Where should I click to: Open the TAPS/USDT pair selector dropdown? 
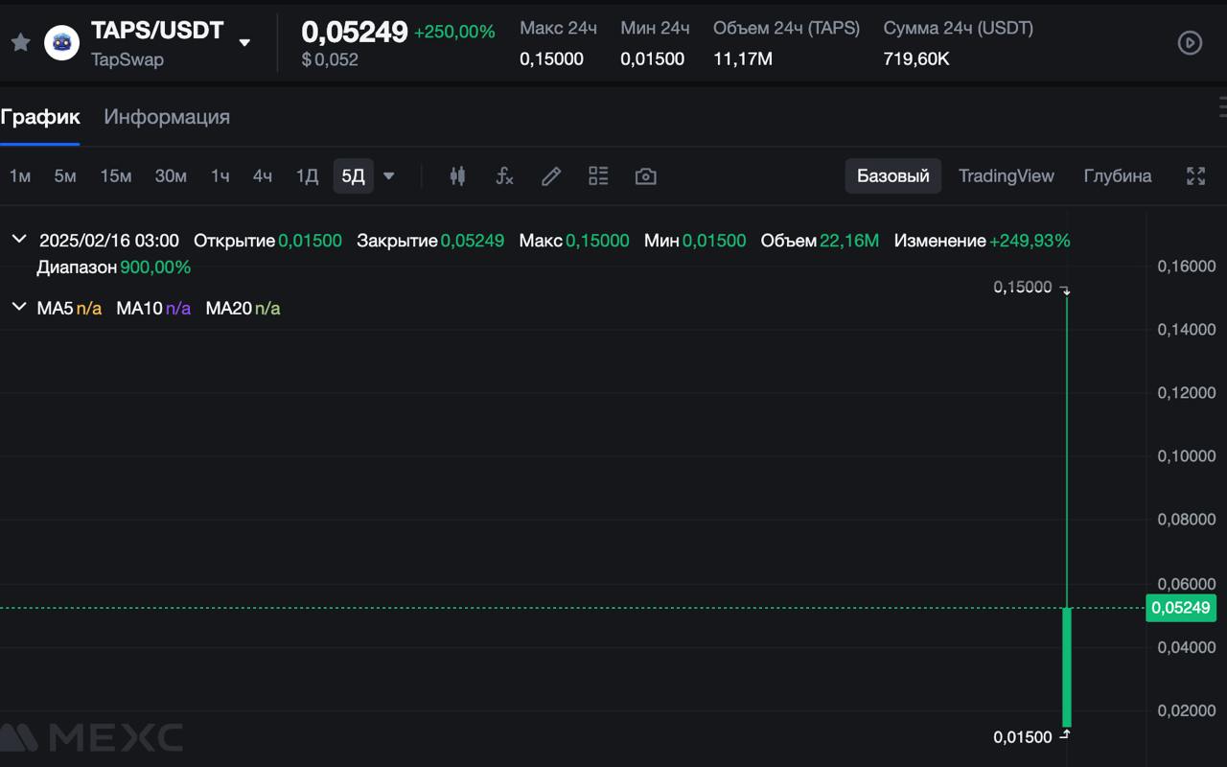pyautogui.click(x=244, y=43)
